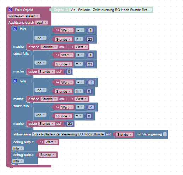Open gear icon of the falls block containing Stunde > 0
Screen dimensions: 183x175
(x=15, y=81)
